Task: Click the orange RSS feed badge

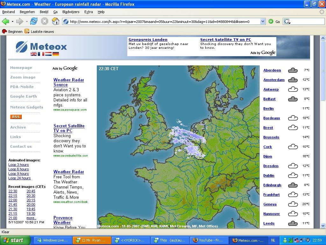Action: pos(16,117)
